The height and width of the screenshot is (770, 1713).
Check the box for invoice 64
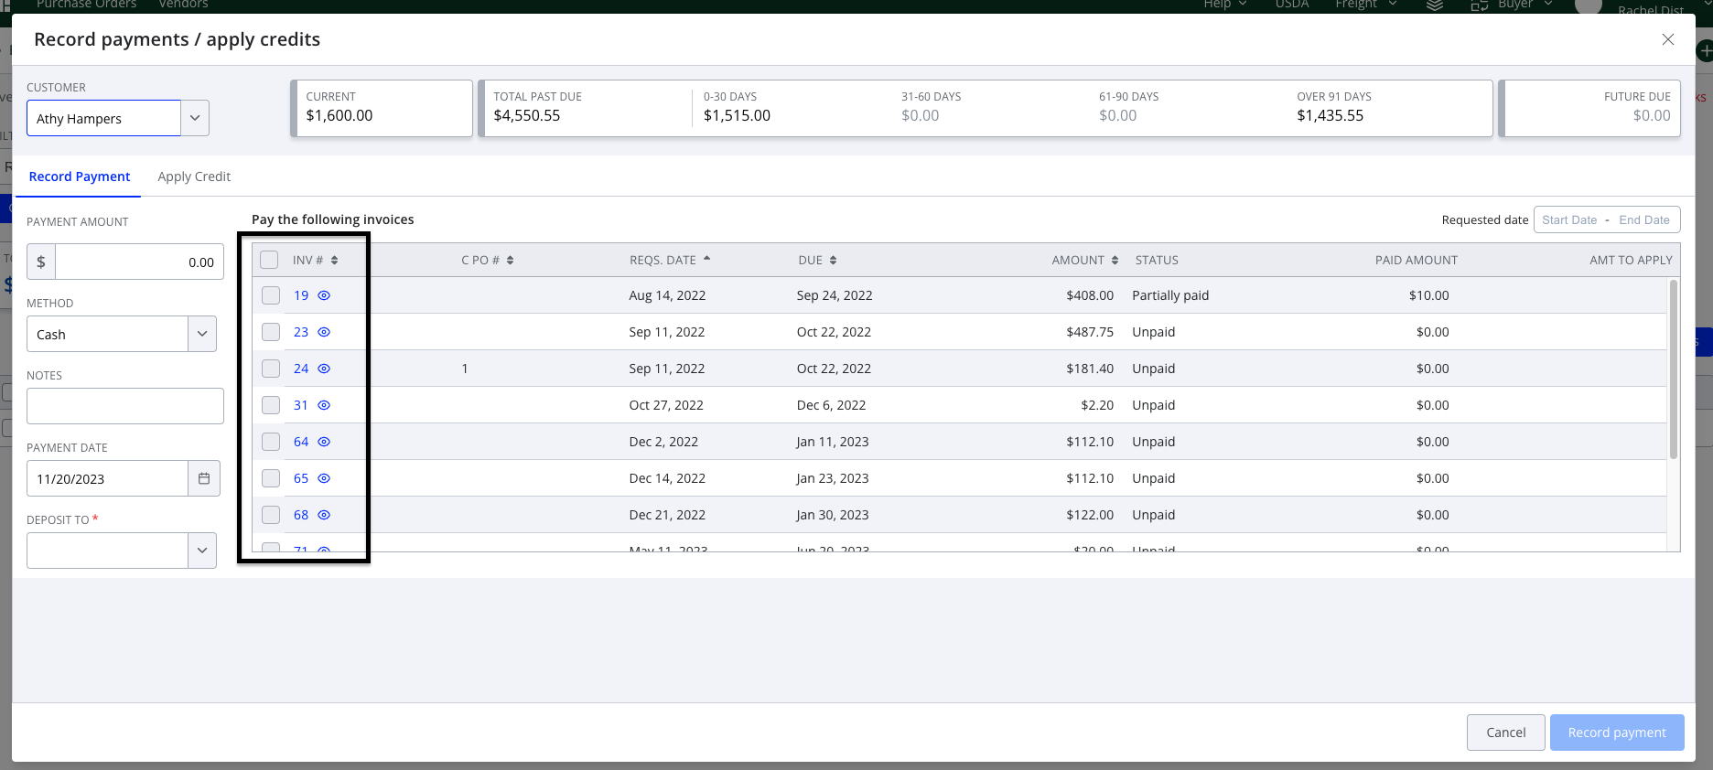[x=271, y=442]
